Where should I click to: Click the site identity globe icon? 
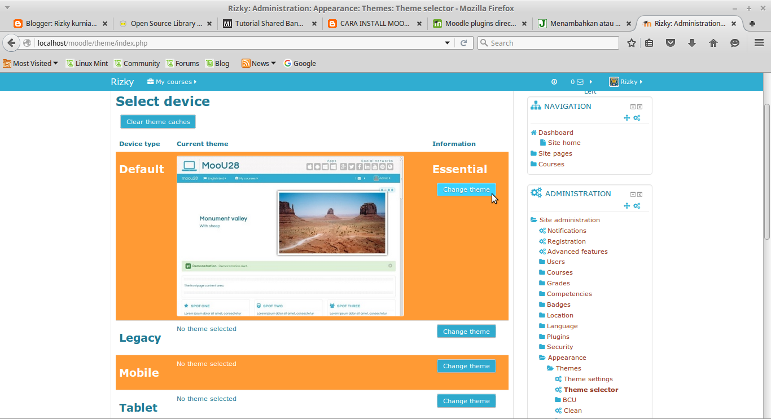pos(27,43)
